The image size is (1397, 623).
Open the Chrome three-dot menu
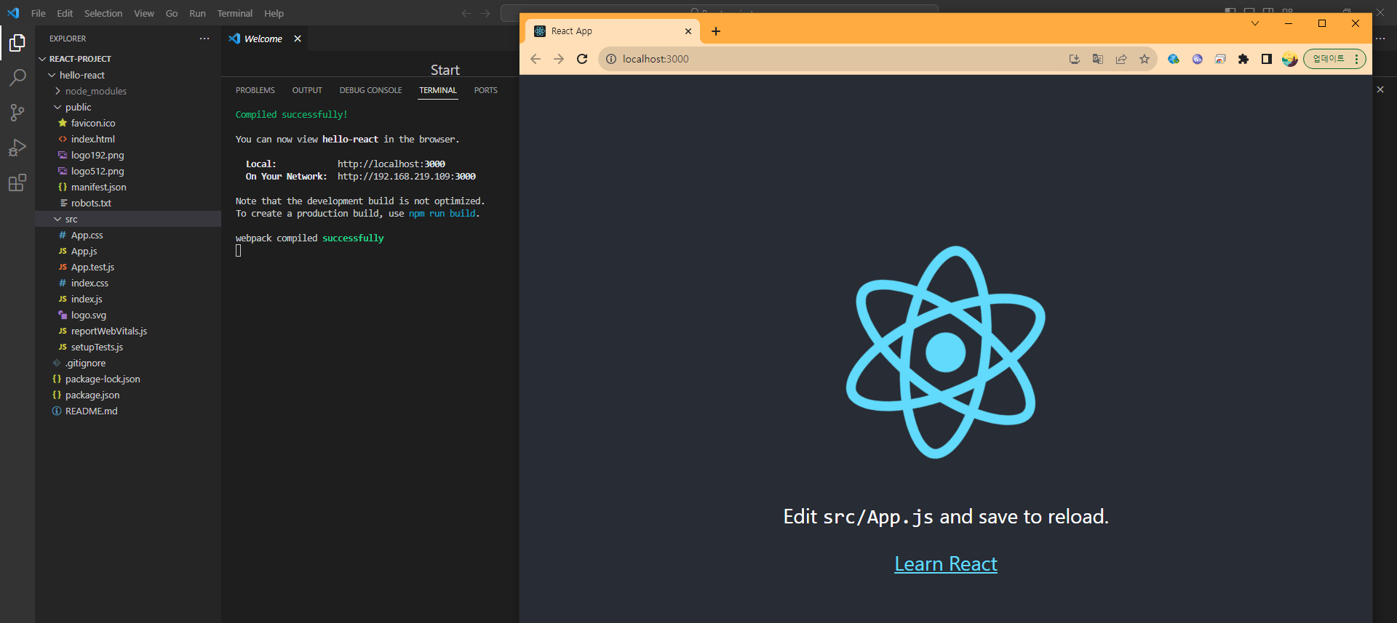point(1357,59)
